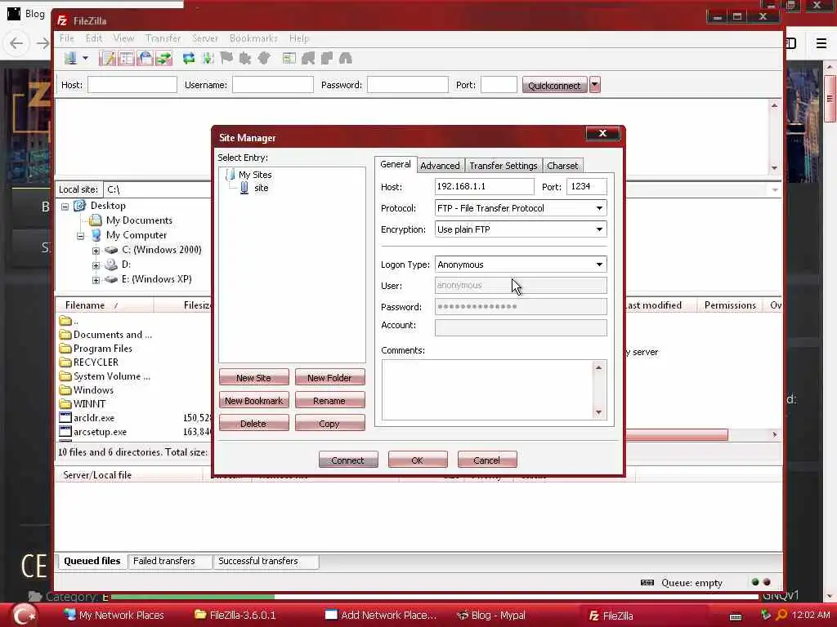Click the reconnect to last server icon

point(264,58)
